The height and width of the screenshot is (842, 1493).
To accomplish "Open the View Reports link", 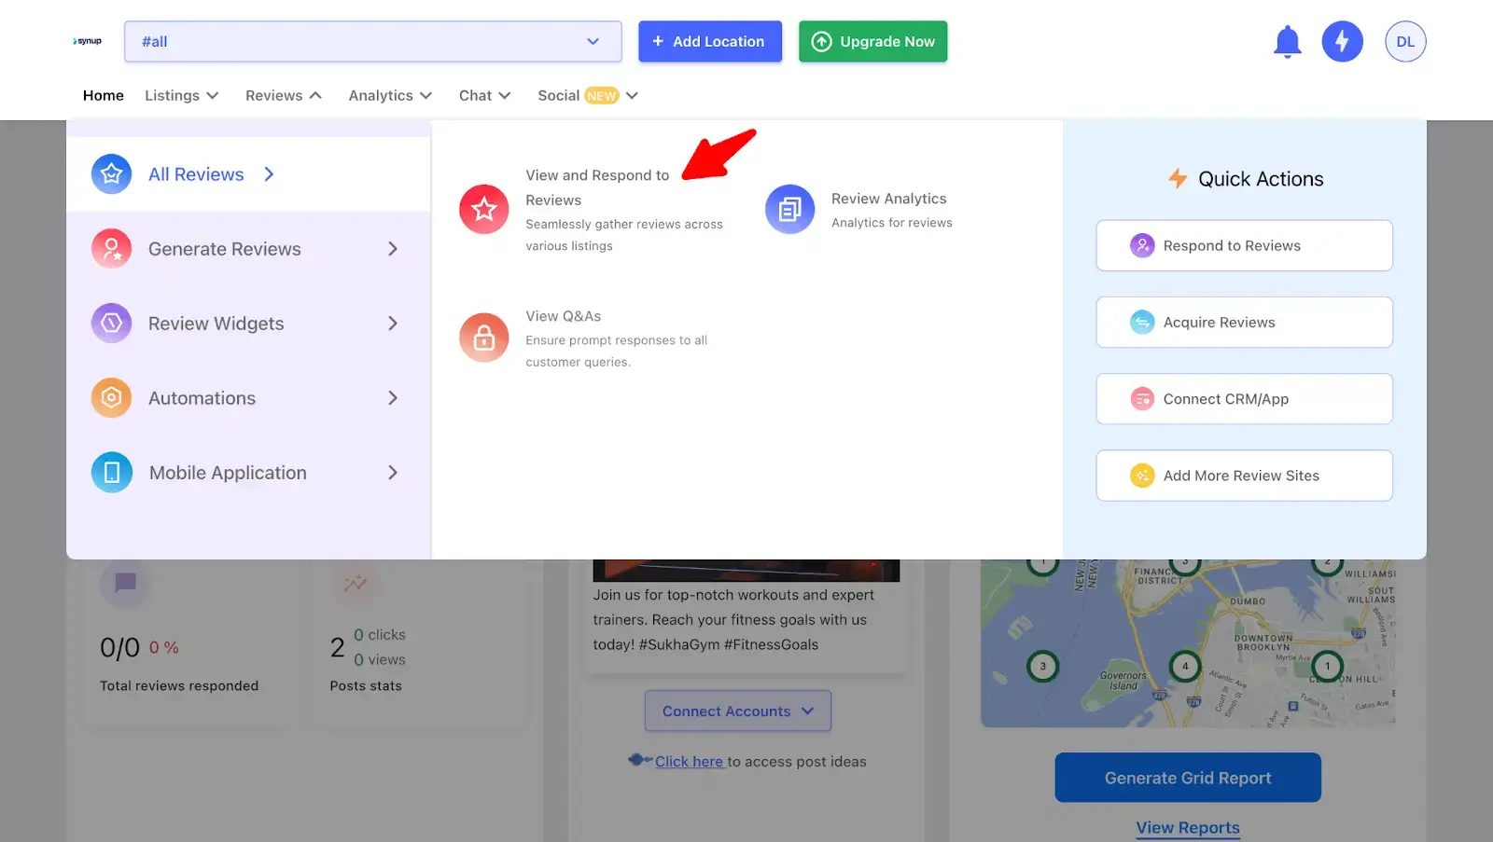I will tap(1188, 828).
